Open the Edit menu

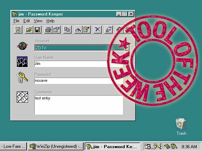pos(27,21)
